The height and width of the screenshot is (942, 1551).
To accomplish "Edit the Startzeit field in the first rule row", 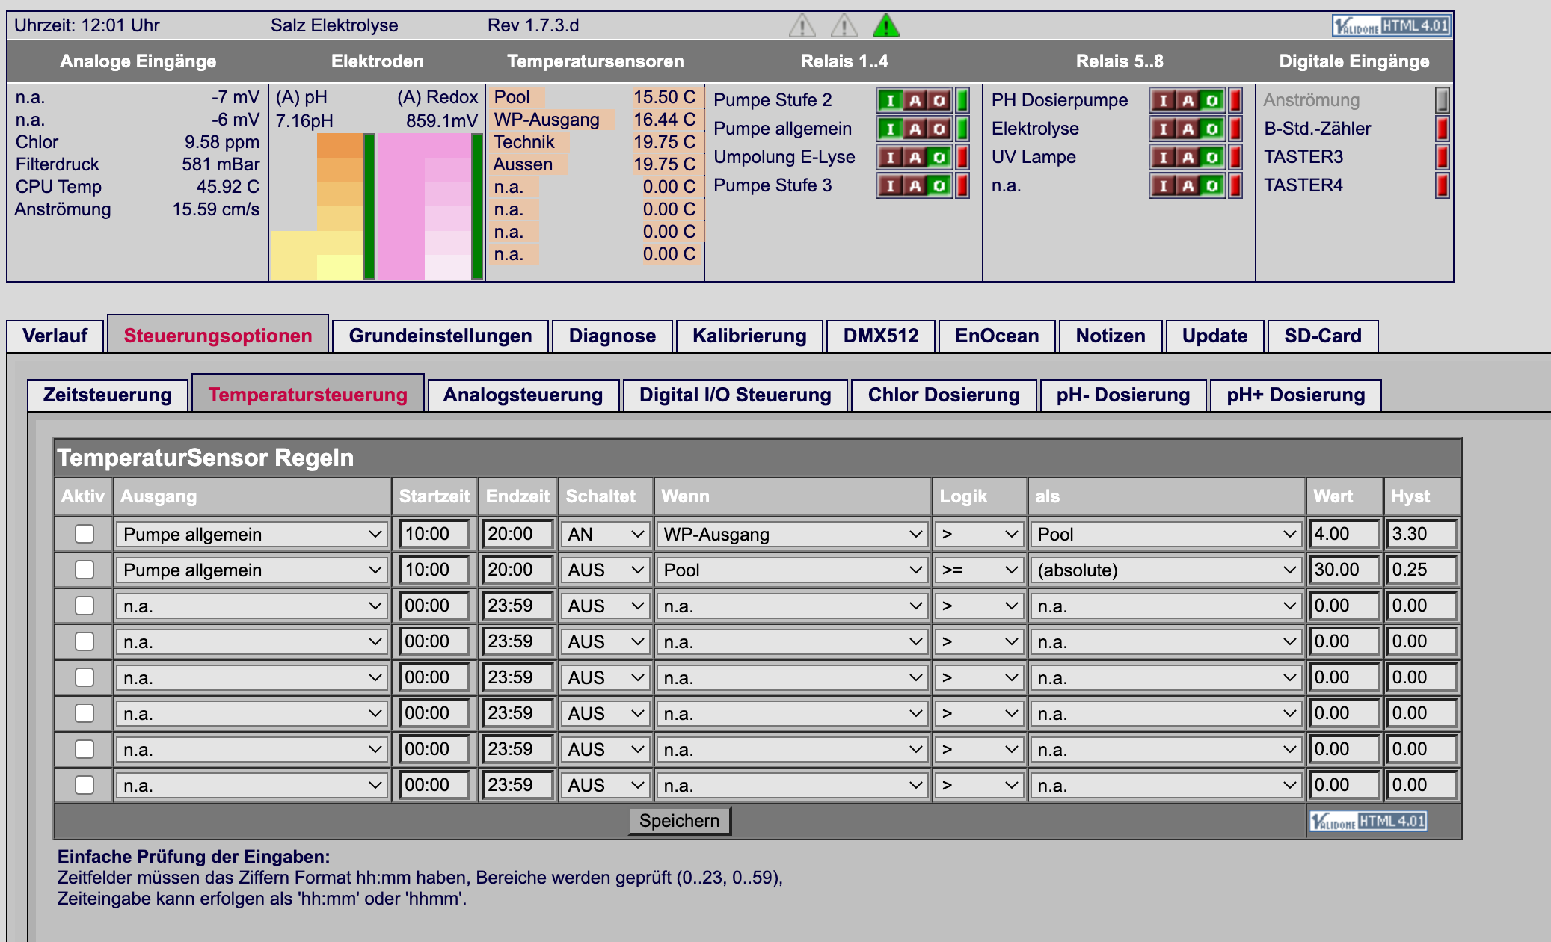I will [434, 534].
